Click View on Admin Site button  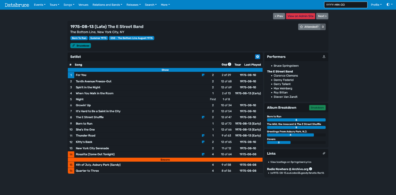pyautogui.click(x=300, y=16)
